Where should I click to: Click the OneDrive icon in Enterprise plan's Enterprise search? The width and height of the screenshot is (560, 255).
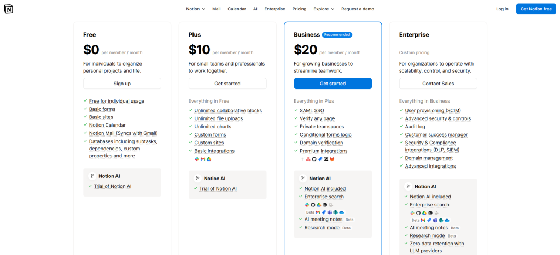click(447, 221)
